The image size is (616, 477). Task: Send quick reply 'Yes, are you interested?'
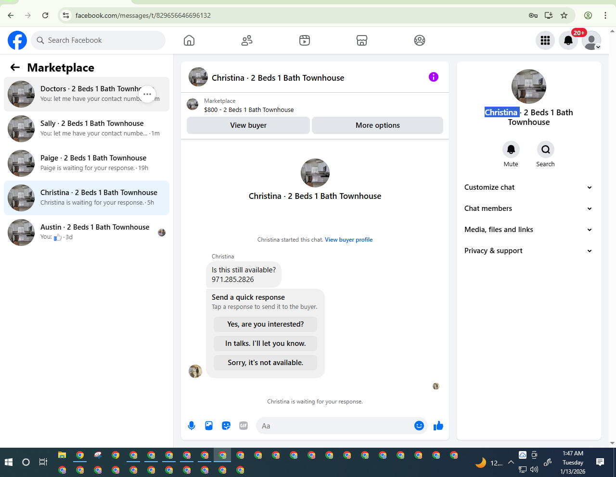pyautogui.click(x=266, y=324)
